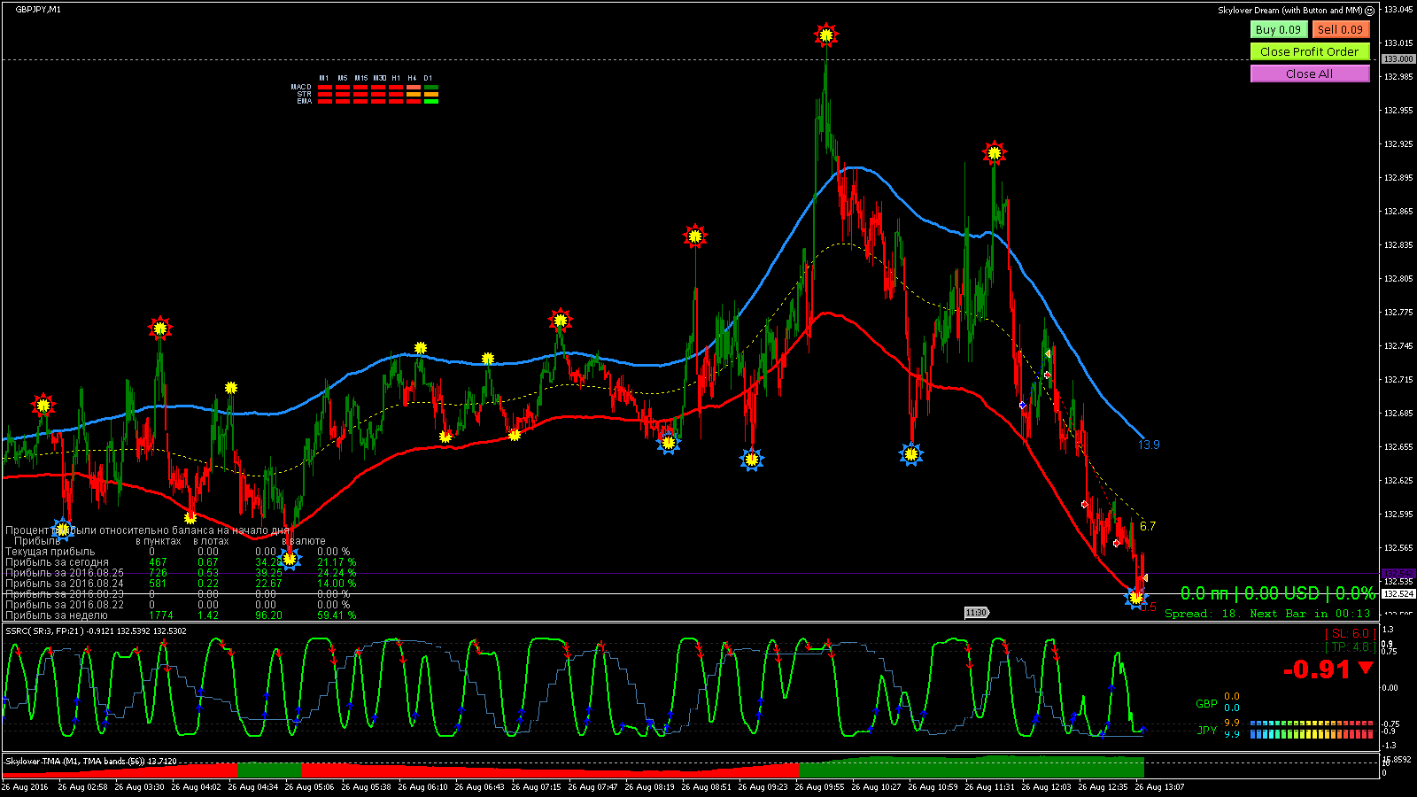Click the SSRC indicator title label

tap(96, 631)
